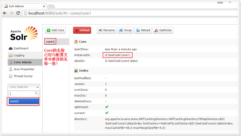
Task: Click the Dashboard gauge icon
Action: coord(11,49)
